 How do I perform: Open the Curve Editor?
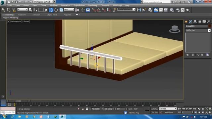(161, 10)
